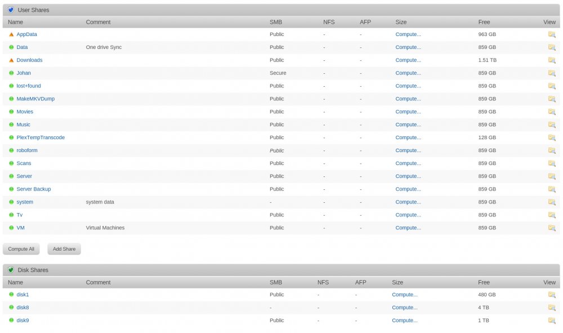Open the Downloads share link
This screenshot has height=333, width=563.
[29, 60]
